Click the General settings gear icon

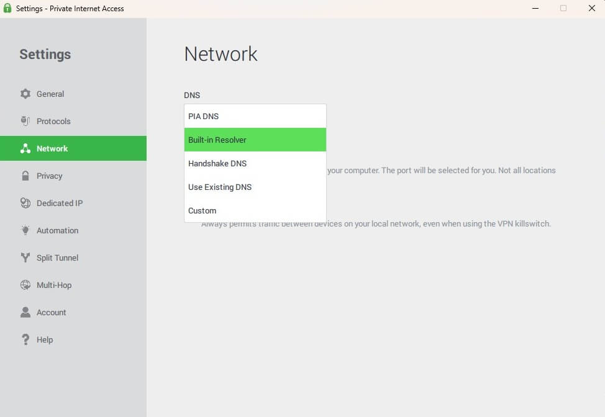point(25,94)
